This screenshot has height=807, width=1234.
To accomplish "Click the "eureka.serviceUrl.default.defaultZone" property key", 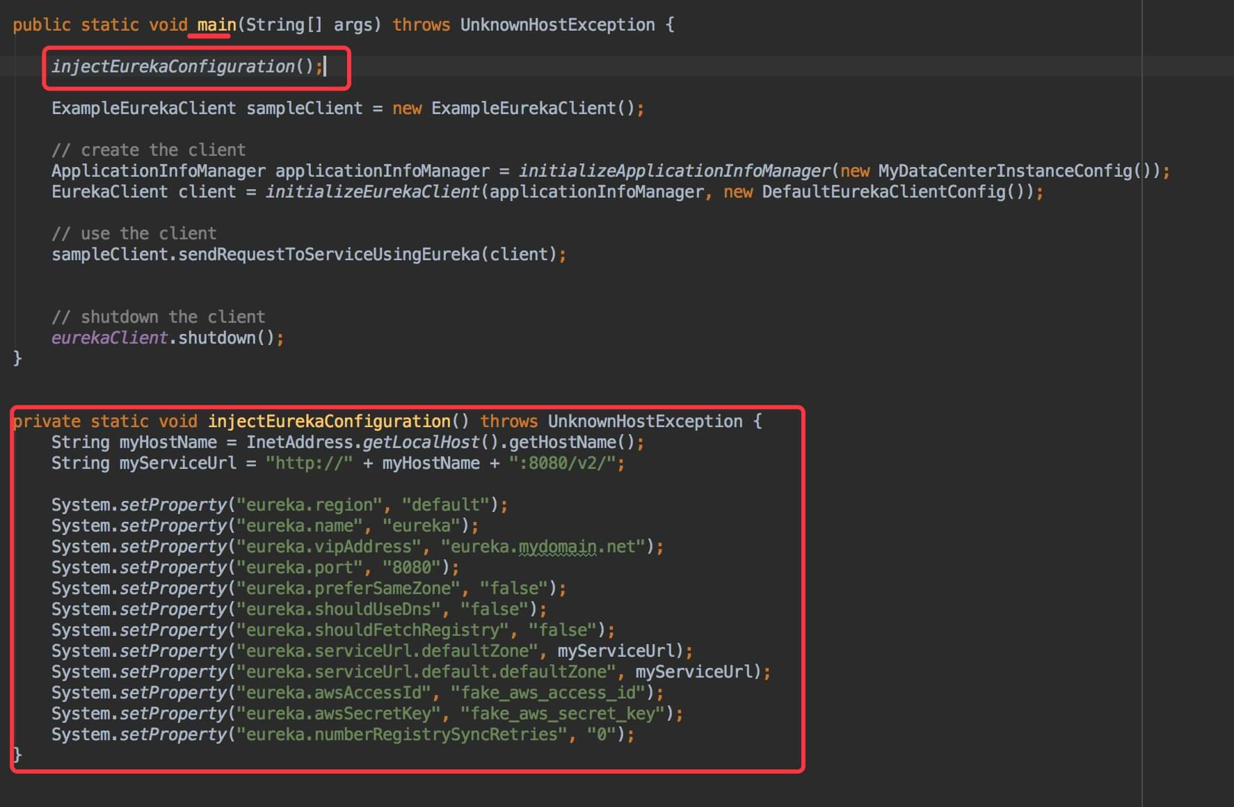I will (x=426, y=672).
